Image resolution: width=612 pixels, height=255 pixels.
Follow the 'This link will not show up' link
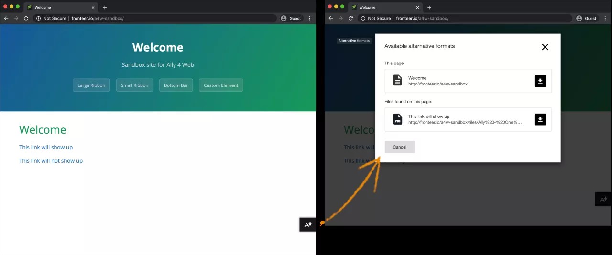[x=51, y=161]
